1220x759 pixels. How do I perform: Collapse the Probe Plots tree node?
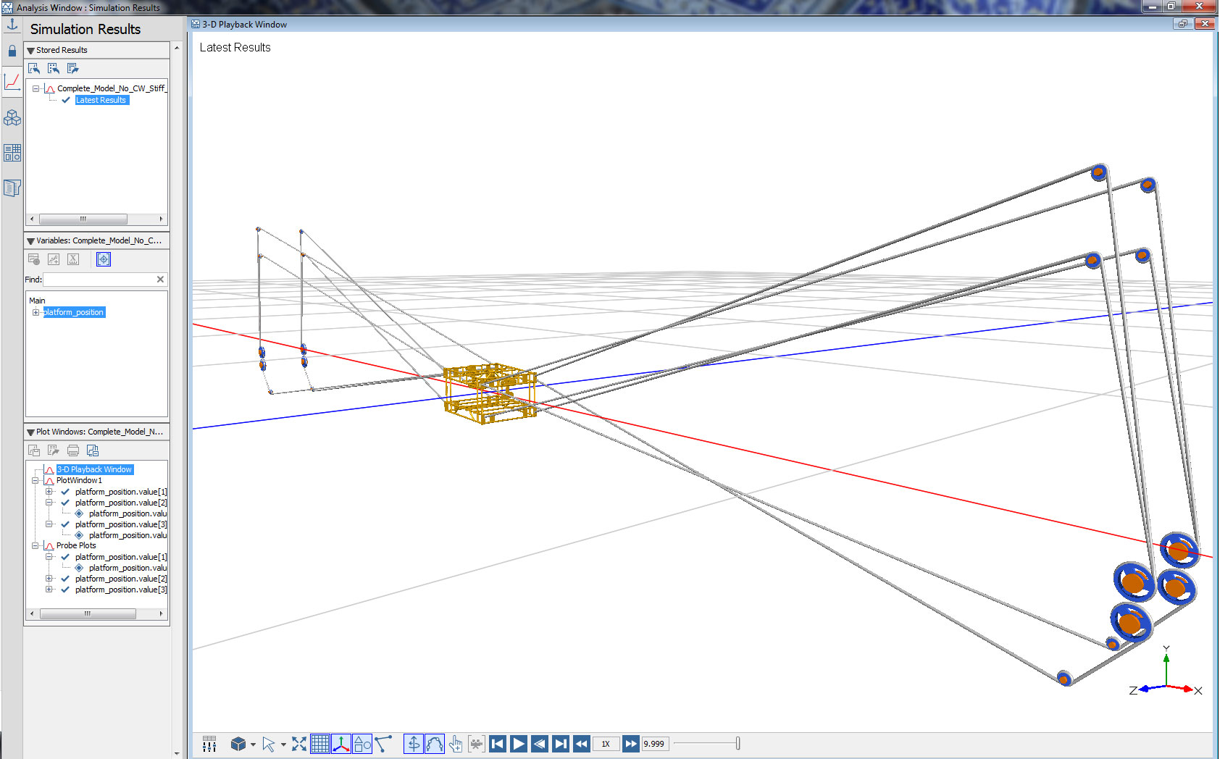(x=35, y=545)
